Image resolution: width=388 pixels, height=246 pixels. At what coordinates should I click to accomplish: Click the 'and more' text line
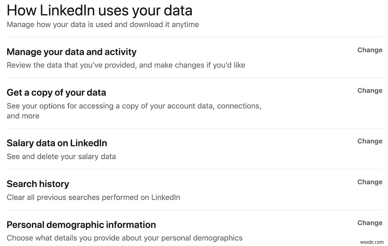point(23,116)
